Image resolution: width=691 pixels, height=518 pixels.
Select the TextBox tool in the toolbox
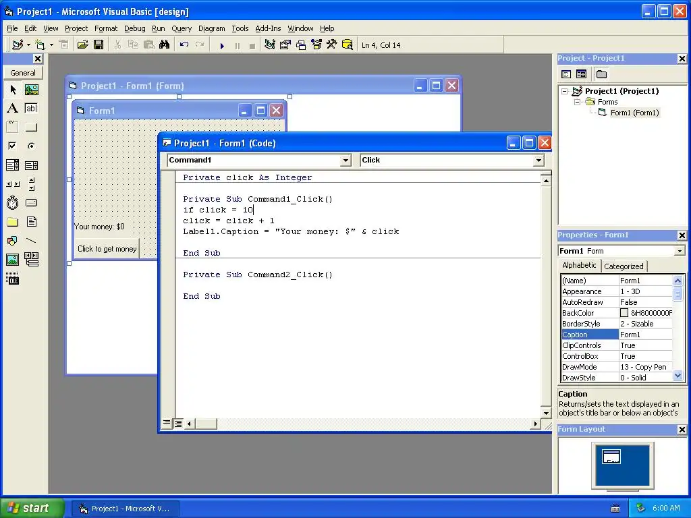(31, 109)
